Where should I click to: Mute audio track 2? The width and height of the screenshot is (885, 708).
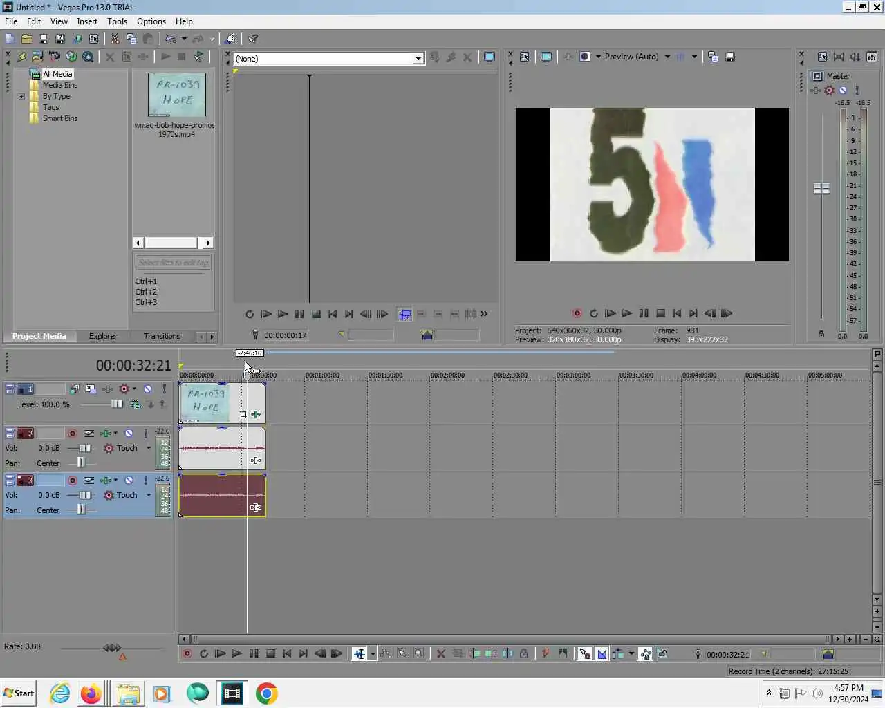pyautogui.click(x=129, y=434)
